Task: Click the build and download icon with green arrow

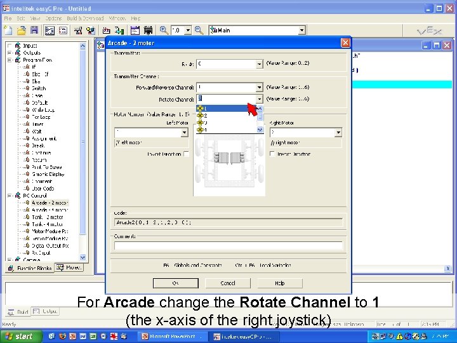Action: 119,30
